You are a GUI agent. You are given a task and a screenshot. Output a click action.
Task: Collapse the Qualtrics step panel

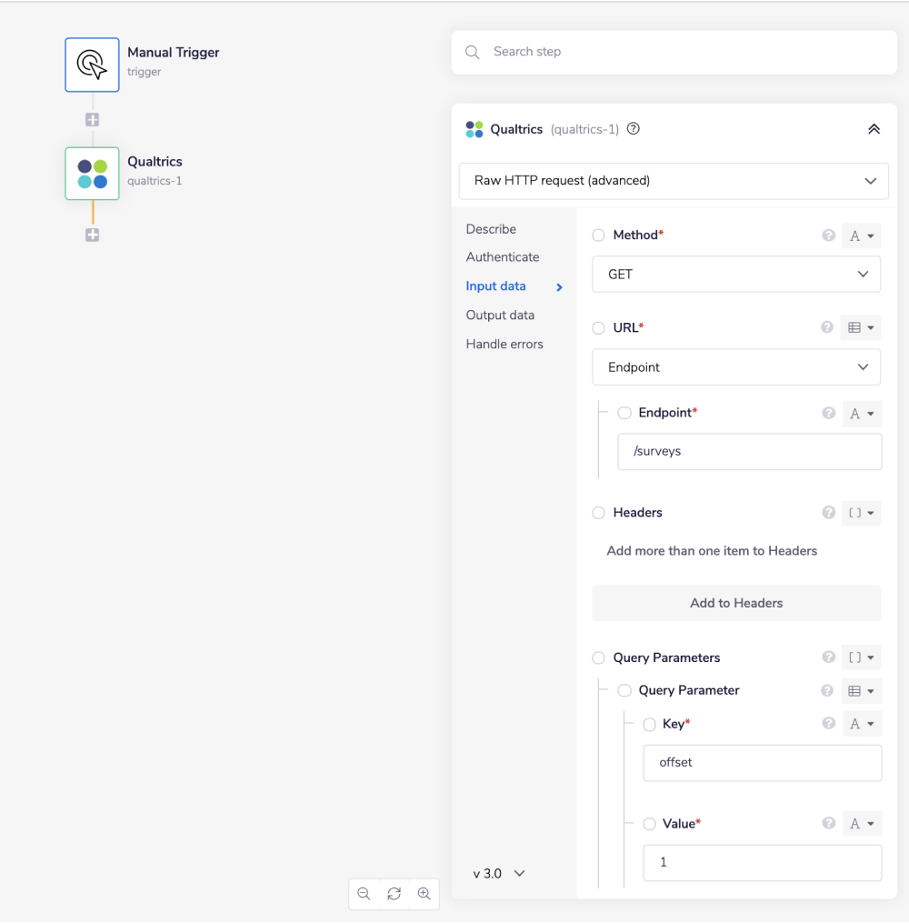coord(874,129)
